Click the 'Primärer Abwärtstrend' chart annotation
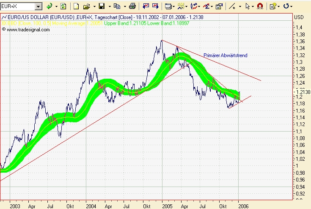The image size is (311, 209). click(x=225, y=55)
